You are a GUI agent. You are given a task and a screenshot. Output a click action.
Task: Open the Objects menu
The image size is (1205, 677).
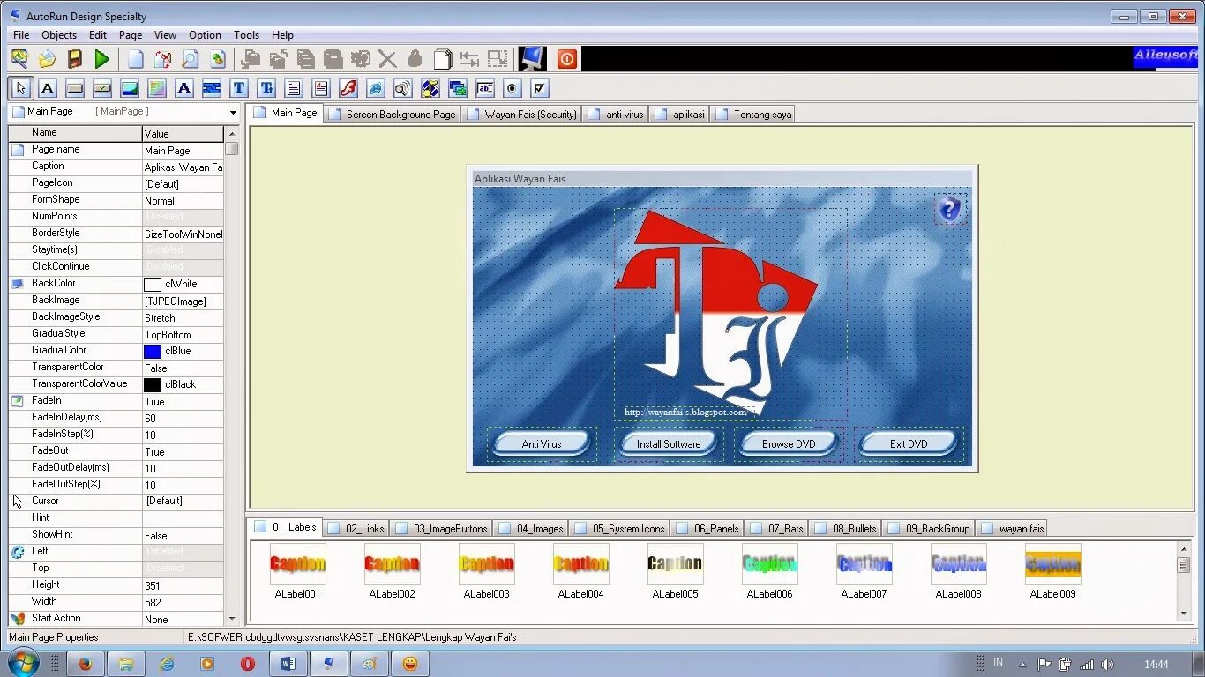pyautogui.click(x=59, y=35)
